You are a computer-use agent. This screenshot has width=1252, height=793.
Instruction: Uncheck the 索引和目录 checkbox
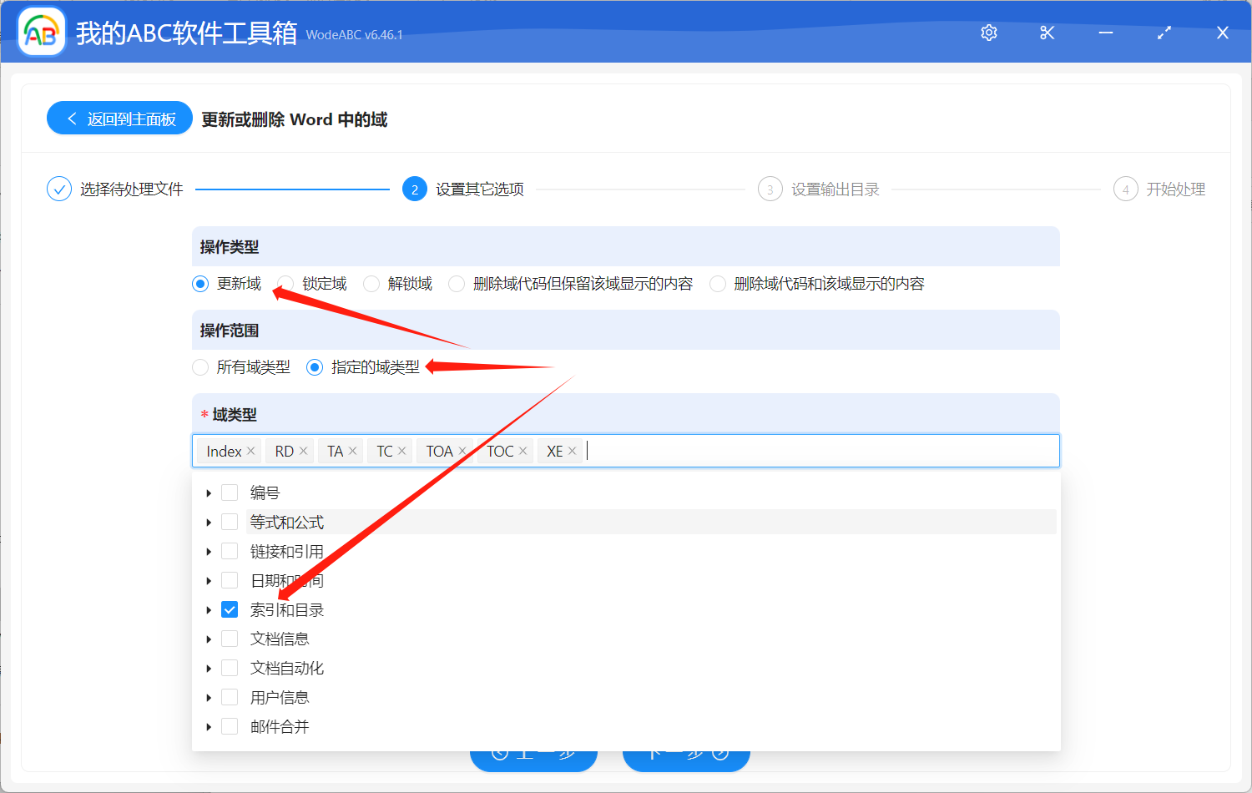(230, 609)
